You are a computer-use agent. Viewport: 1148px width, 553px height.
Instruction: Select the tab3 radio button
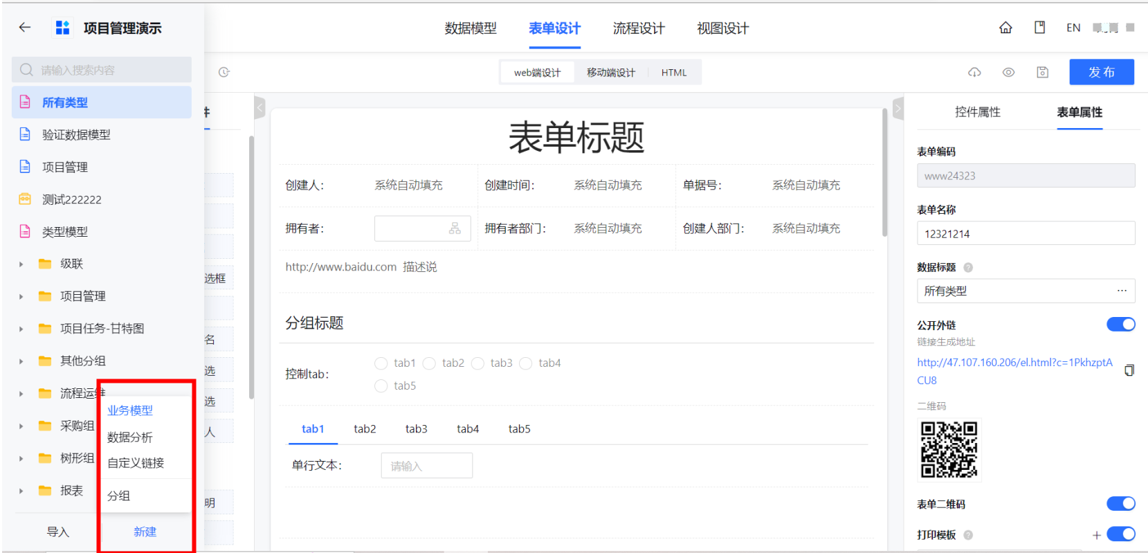[x=477, y=363]
